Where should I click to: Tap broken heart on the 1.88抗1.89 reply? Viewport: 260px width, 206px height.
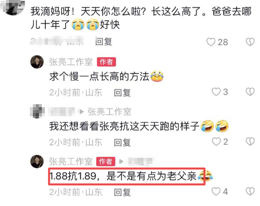tap(250, 192)
